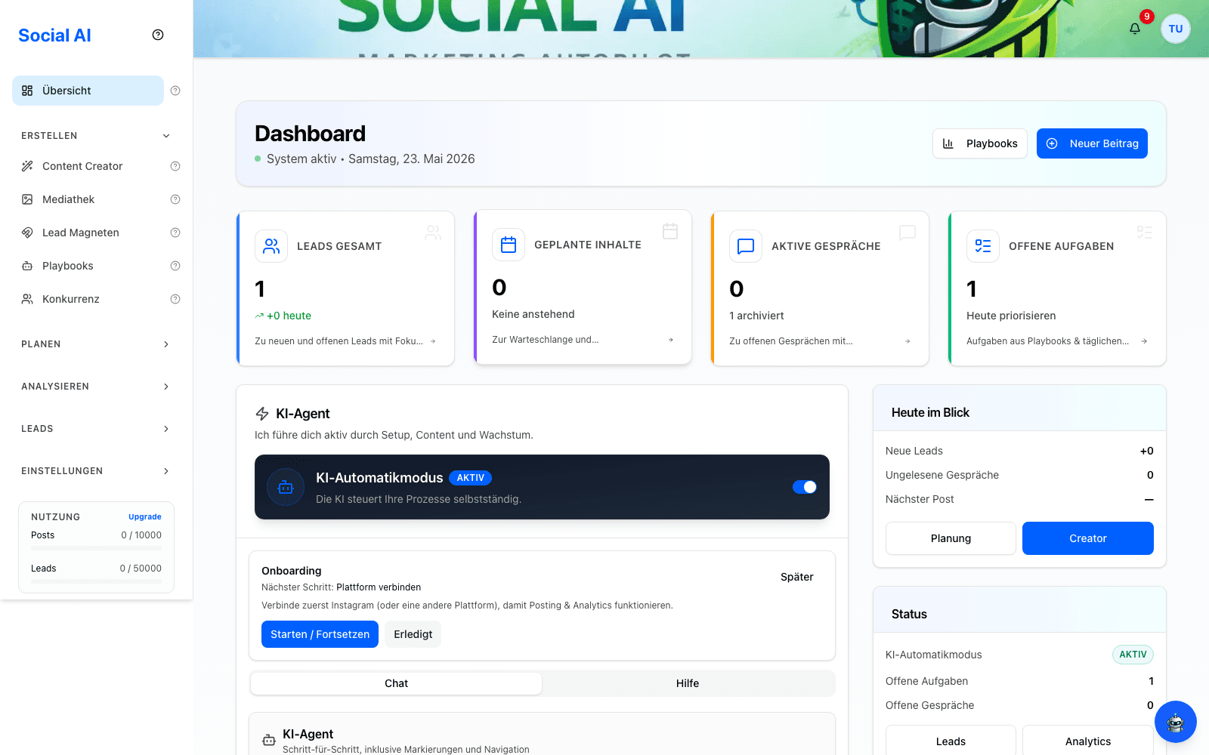Click robot icon beside lower KI-Agent title
Screen dimensions: 1209x755
pyautogui.click(x=269, y=741)
